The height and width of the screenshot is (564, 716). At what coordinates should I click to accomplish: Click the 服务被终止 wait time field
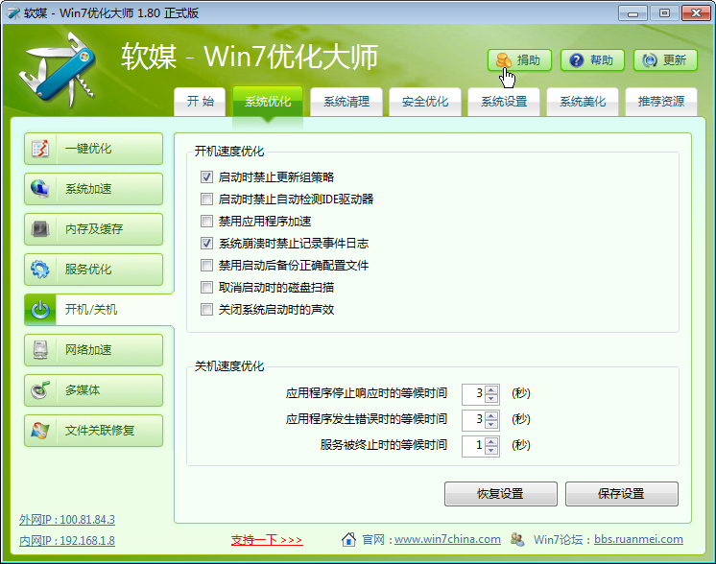[x=474, y=446]
